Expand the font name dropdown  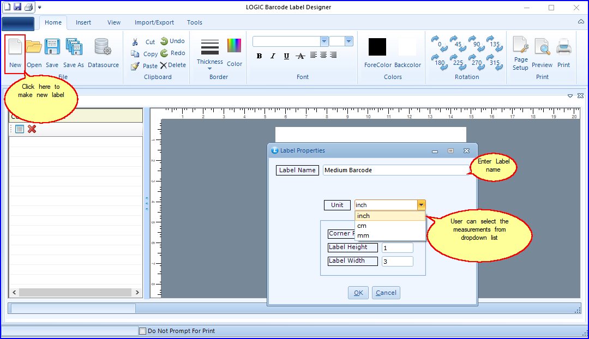pos(324,41)
